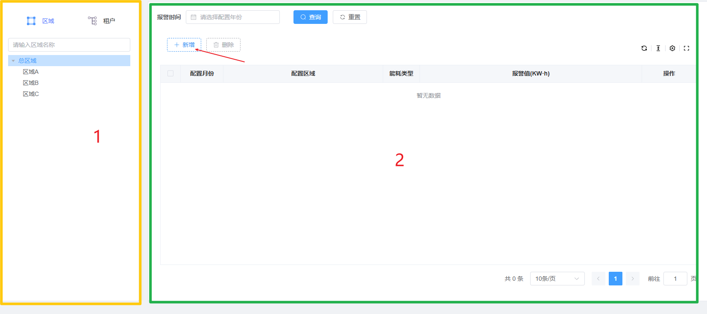Click the 删除 delete button
Viewport: 707px width, 314px height.
(223, 45)
